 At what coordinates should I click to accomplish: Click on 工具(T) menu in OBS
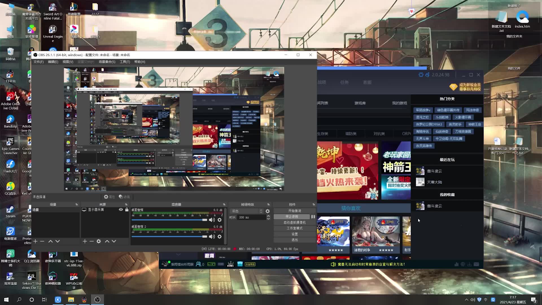pos(125,62)
